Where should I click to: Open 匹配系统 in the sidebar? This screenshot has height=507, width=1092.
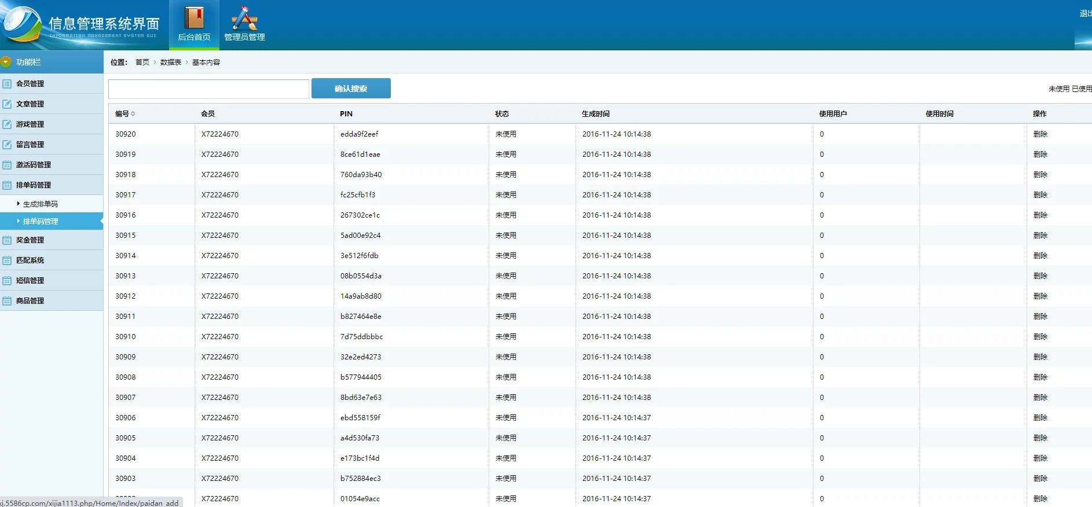click(x=30, y=260)
